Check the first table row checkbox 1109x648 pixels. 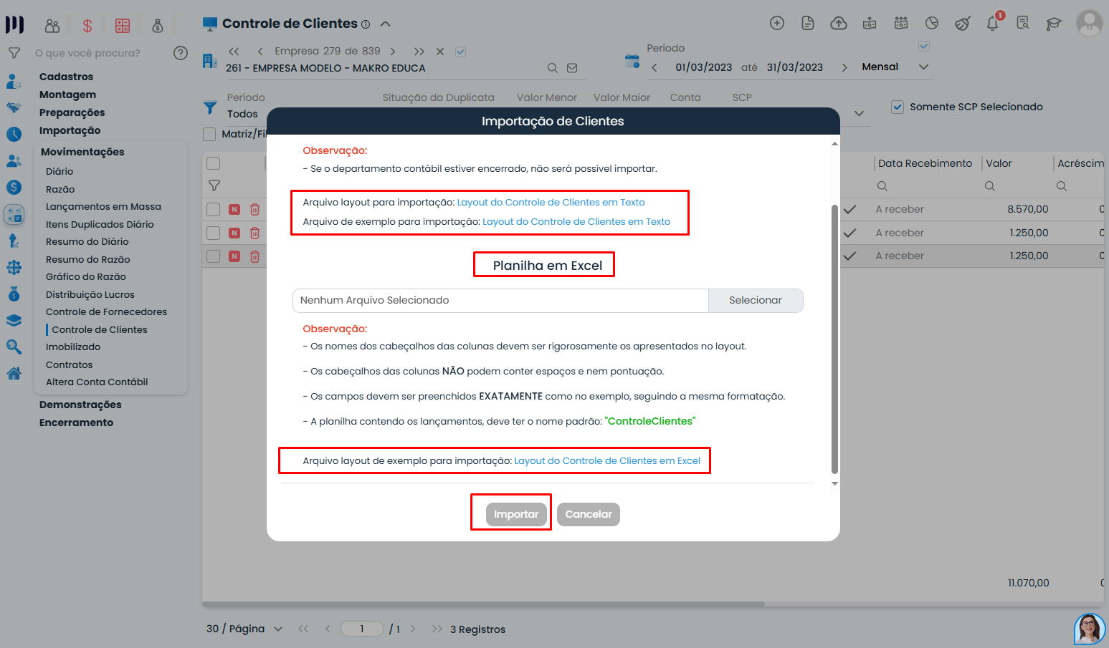pos(213,209)
